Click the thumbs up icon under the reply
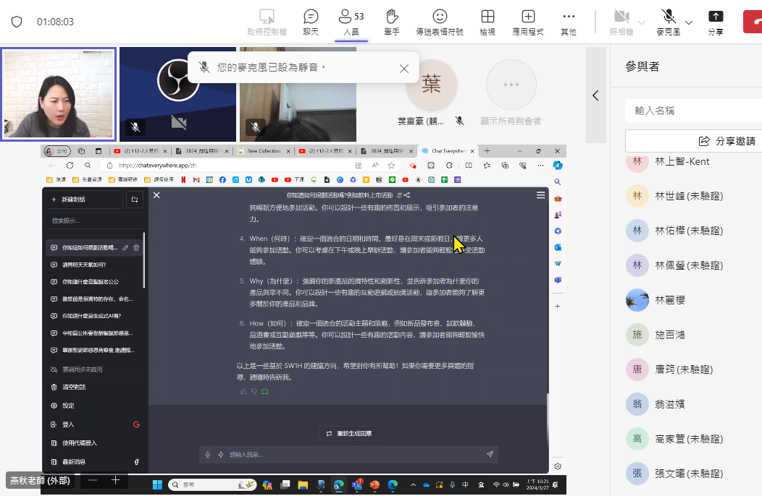 point(243,392)
